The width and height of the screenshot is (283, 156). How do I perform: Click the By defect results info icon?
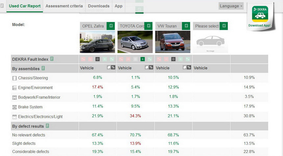click(47, 126)
